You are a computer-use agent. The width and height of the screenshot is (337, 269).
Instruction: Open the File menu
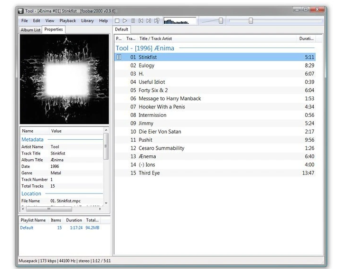(25, 20)
